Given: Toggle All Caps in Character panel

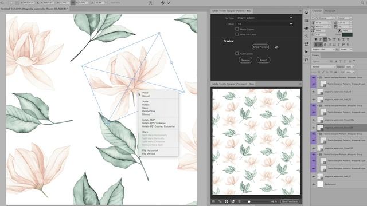Looking at the screenshot, I should tap(325, 39).
